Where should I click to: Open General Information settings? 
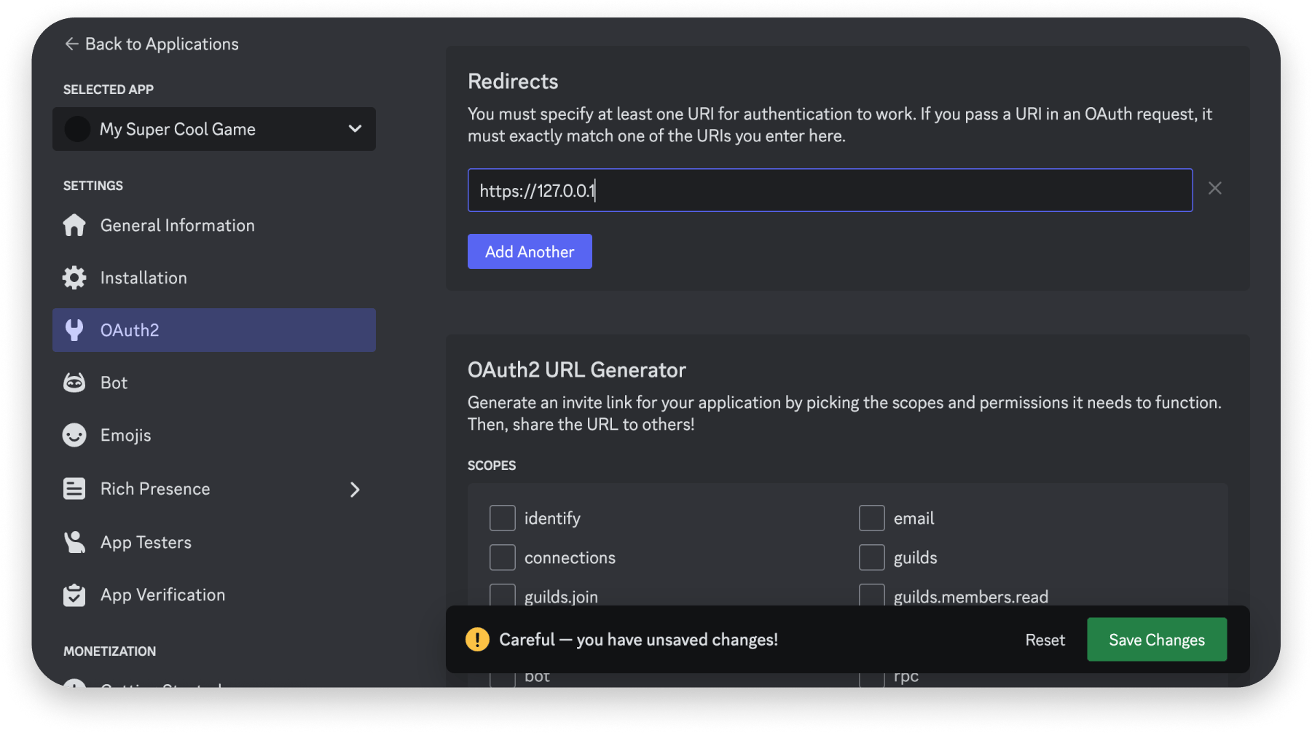214,225
